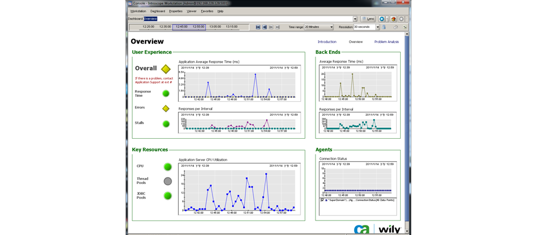The width and height of the screenshot is (538, 235).
Task: Follow the Problem Analysis link
Action: pos(386,42)
